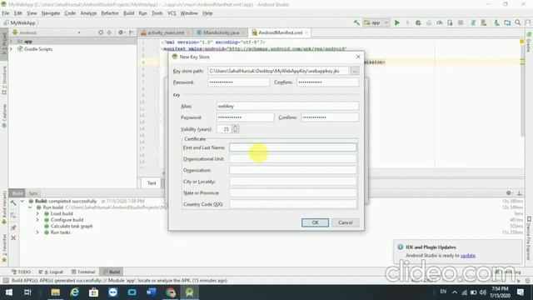Open the File menu
The image size is (533, 300).
[6, 13]
